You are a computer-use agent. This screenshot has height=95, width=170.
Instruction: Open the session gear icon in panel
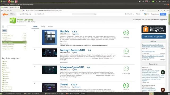point(168,1)
